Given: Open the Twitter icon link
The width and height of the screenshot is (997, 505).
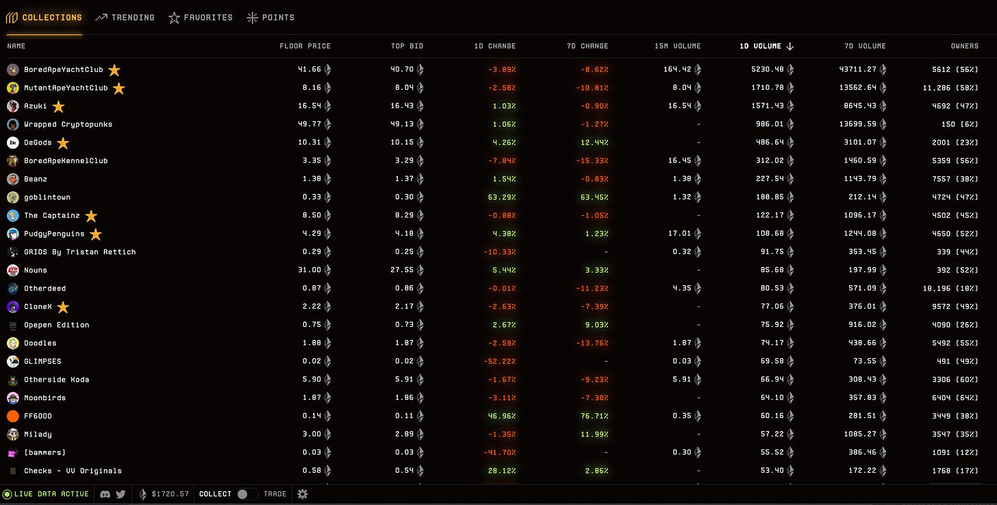Looking at the screenshot, I should 121,494.
